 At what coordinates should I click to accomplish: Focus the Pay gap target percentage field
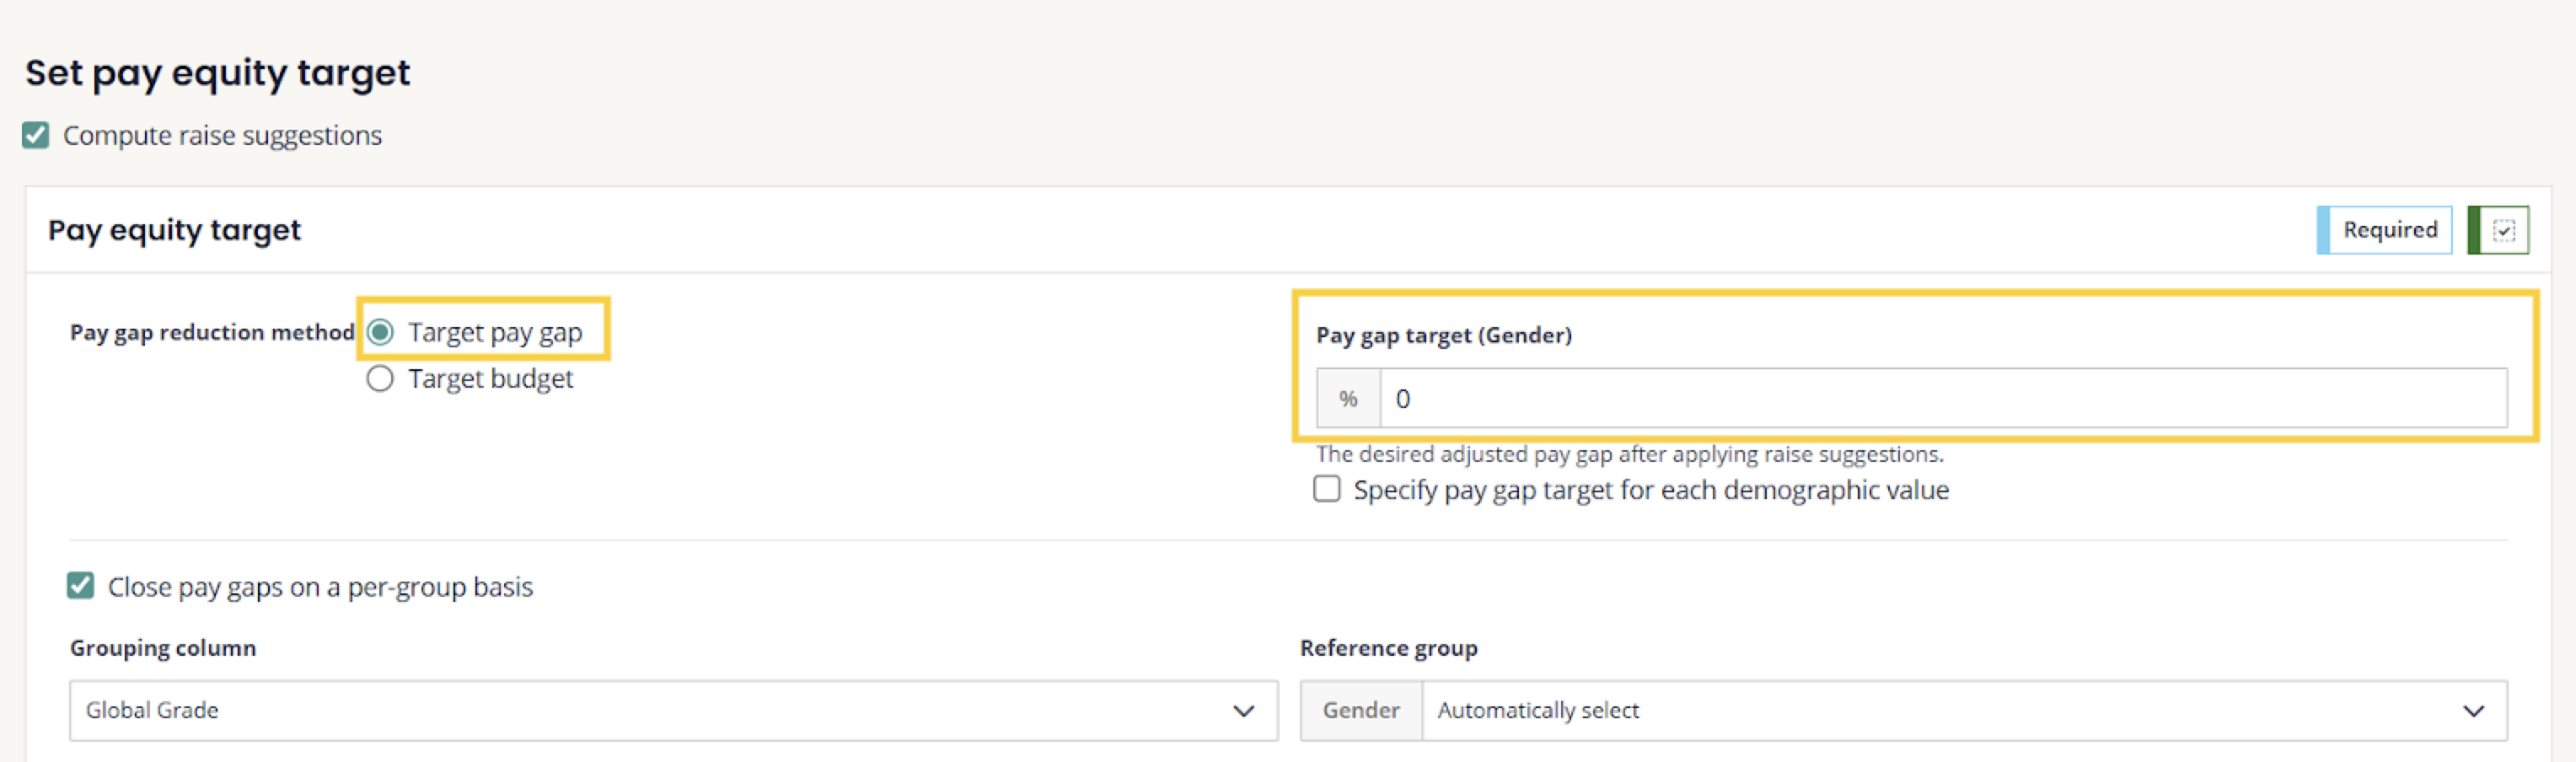coord(1940,399)
